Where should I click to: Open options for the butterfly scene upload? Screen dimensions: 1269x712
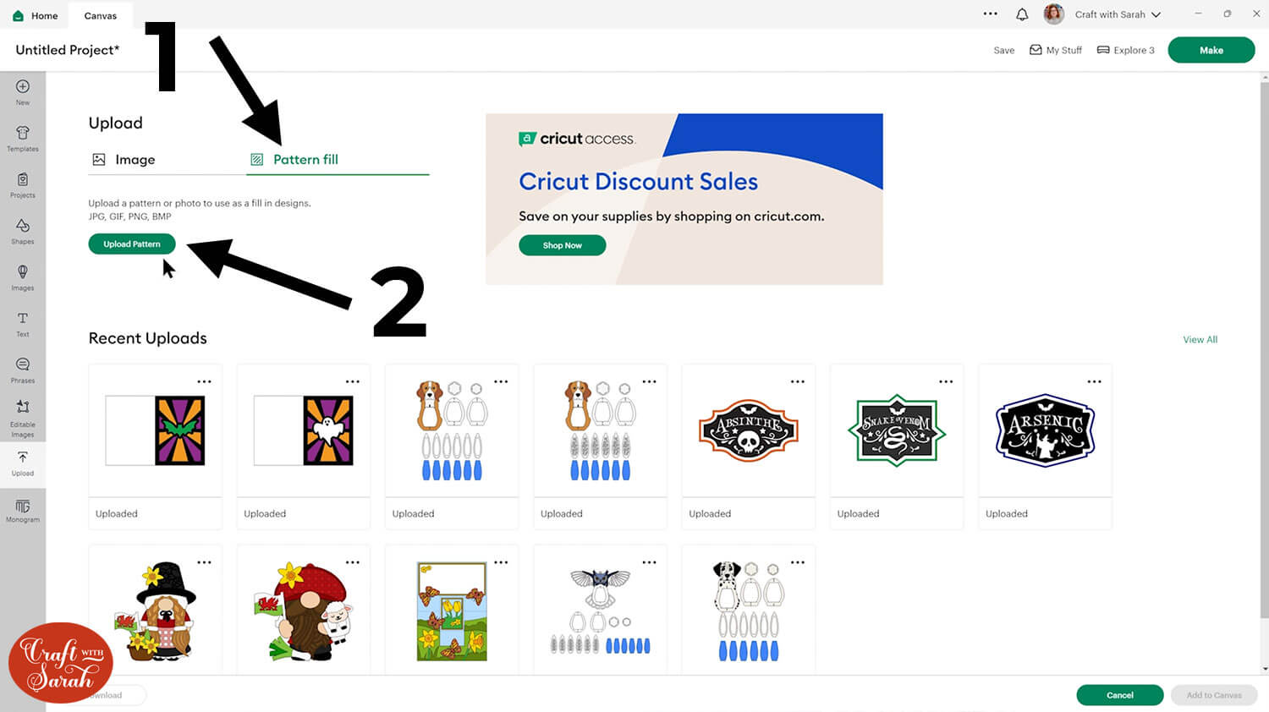501,562
